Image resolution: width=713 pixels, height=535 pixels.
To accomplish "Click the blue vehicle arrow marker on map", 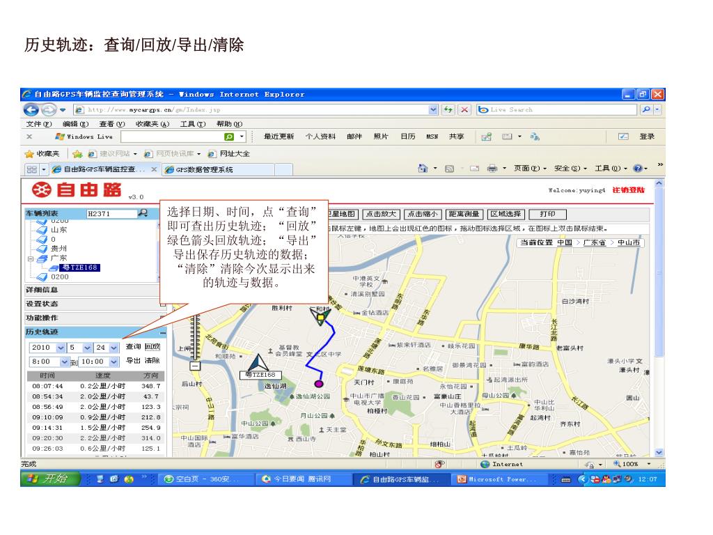I will 259,363.
